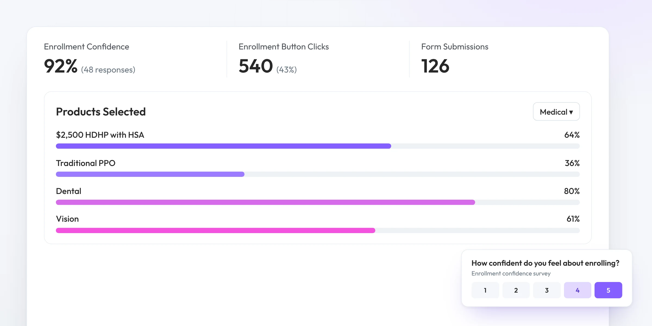652x326 pixels.
Task: Click the Dental progress bar
Action: pyautogui.click(x=318, y=202)
